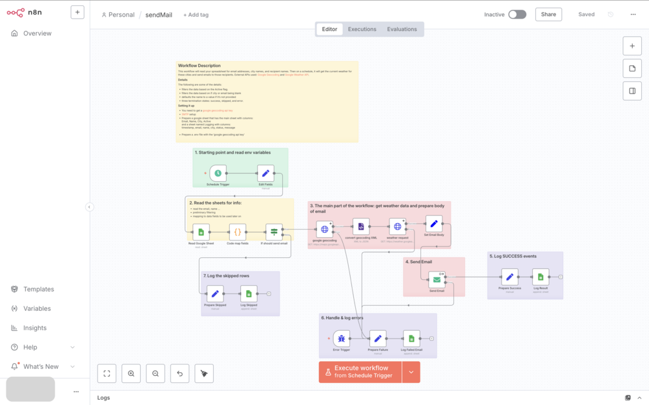Click the fit-to-view canvas button
Screen dimensions: 649x405
107,373
